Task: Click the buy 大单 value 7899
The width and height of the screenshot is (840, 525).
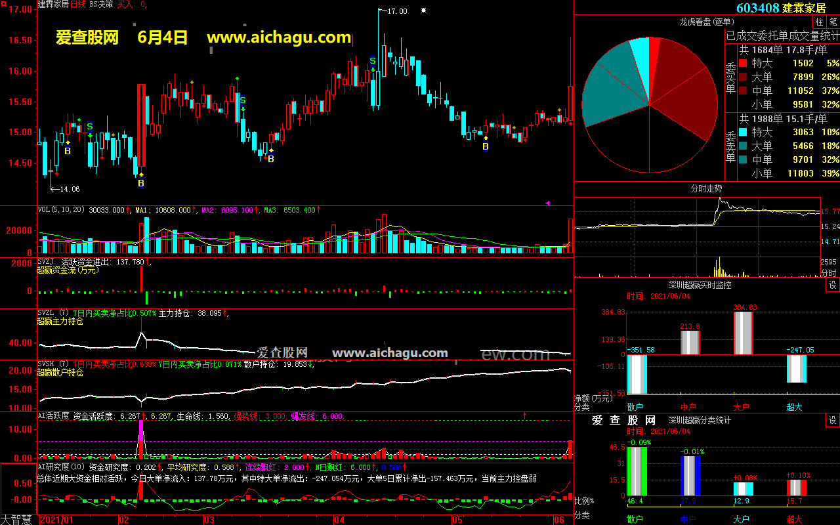Action: (x=803, y=77)
